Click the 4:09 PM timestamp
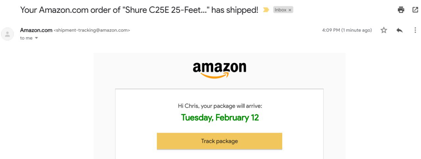421x159 pixels. (347, 30)
